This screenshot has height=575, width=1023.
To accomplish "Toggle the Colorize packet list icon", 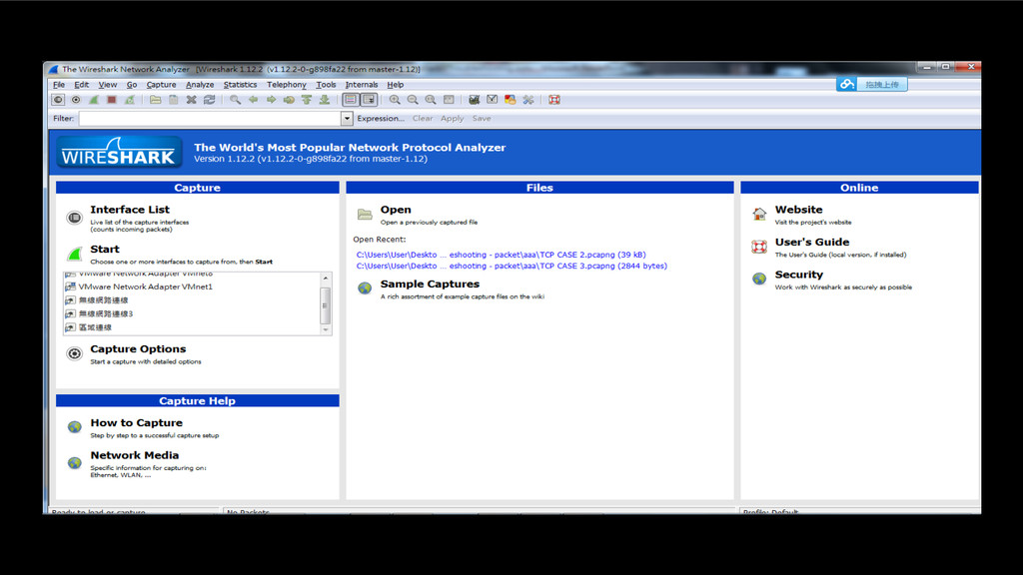I will pos(351,100).
